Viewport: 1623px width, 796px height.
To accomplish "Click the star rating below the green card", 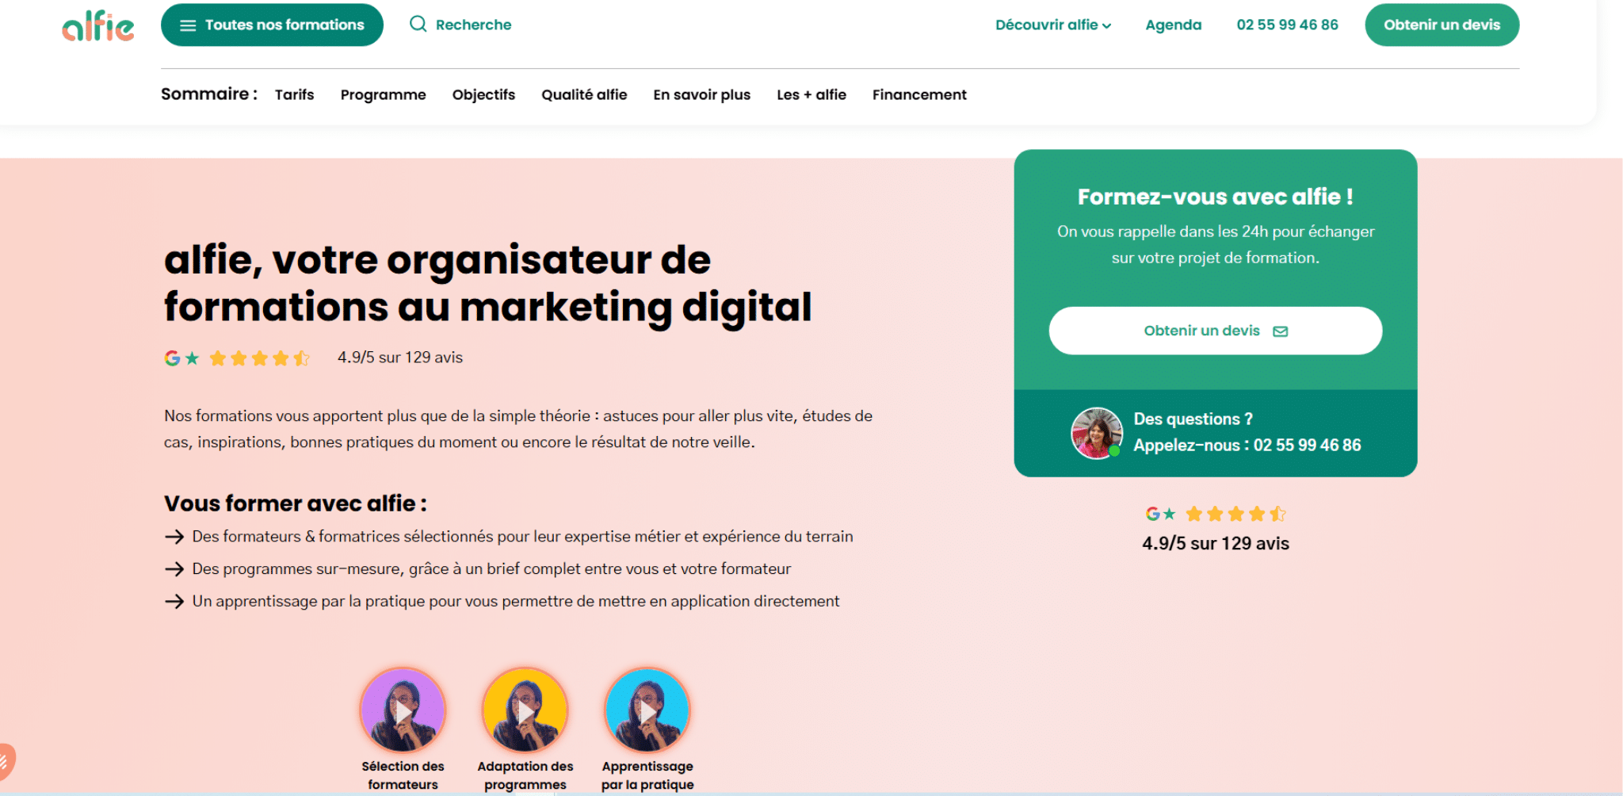I will tap(1236, 514).
